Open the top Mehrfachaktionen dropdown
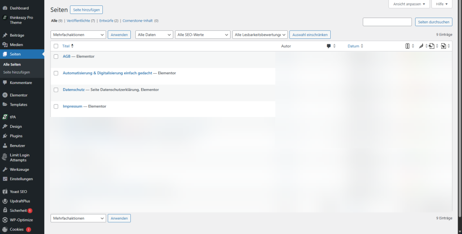462x234 pixels. pyautogui.click(x=79, y=35)
